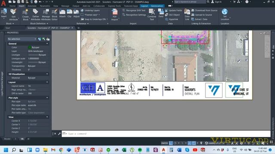
Task: Open the Annotate ribbon tab
Action: pyautogui.click(x=32, y=6)
